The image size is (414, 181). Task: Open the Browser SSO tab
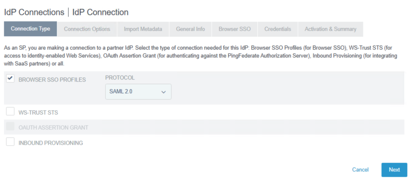(x=235, y=29)
